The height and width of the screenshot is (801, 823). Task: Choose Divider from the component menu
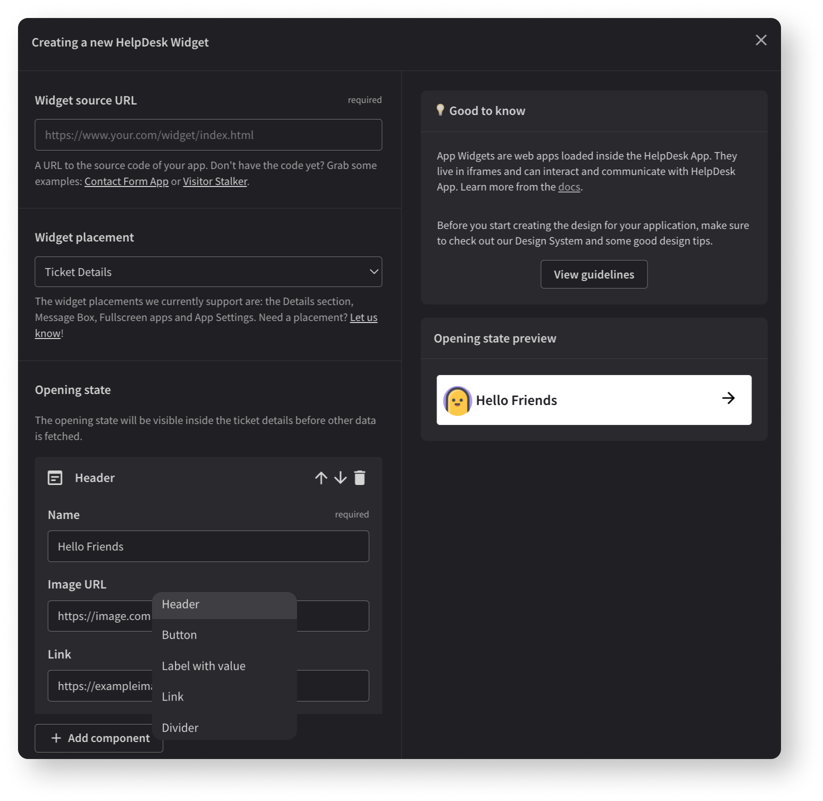pos(179,727)
